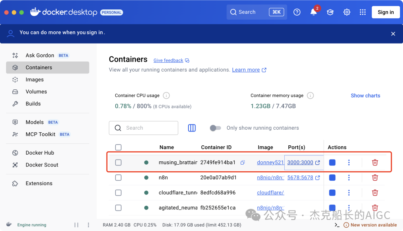
Task: Go to Images in sidebar
Action: (47, 80)
